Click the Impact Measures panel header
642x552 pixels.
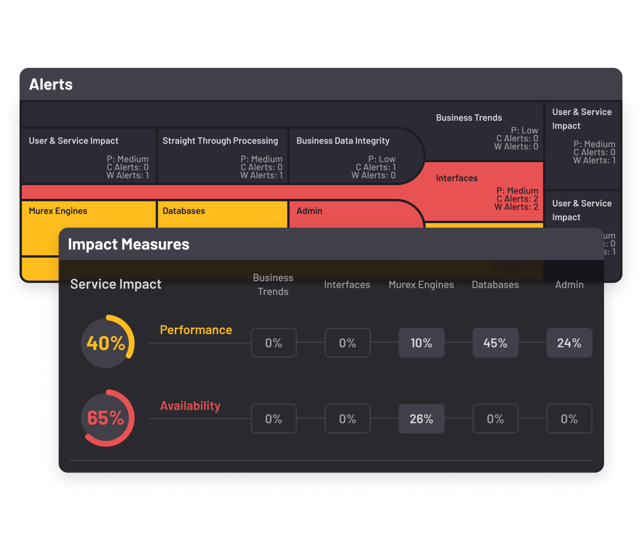tap(128, 244)
